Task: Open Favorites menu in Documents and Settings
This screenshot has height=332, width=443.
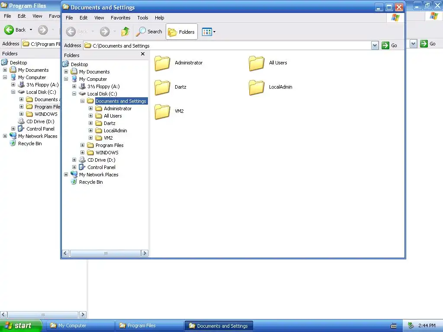Action: coord(121,18)
